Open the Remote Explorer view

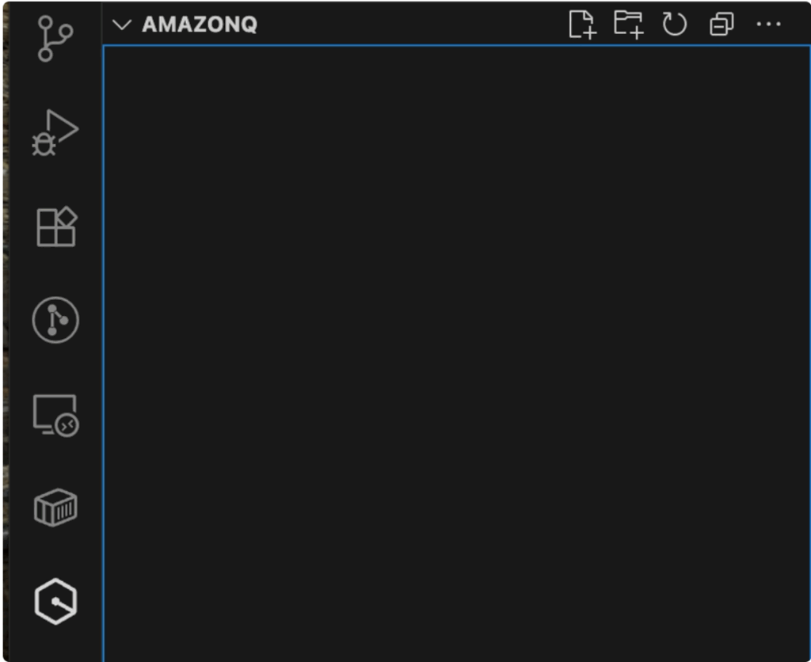click(55, 415)
